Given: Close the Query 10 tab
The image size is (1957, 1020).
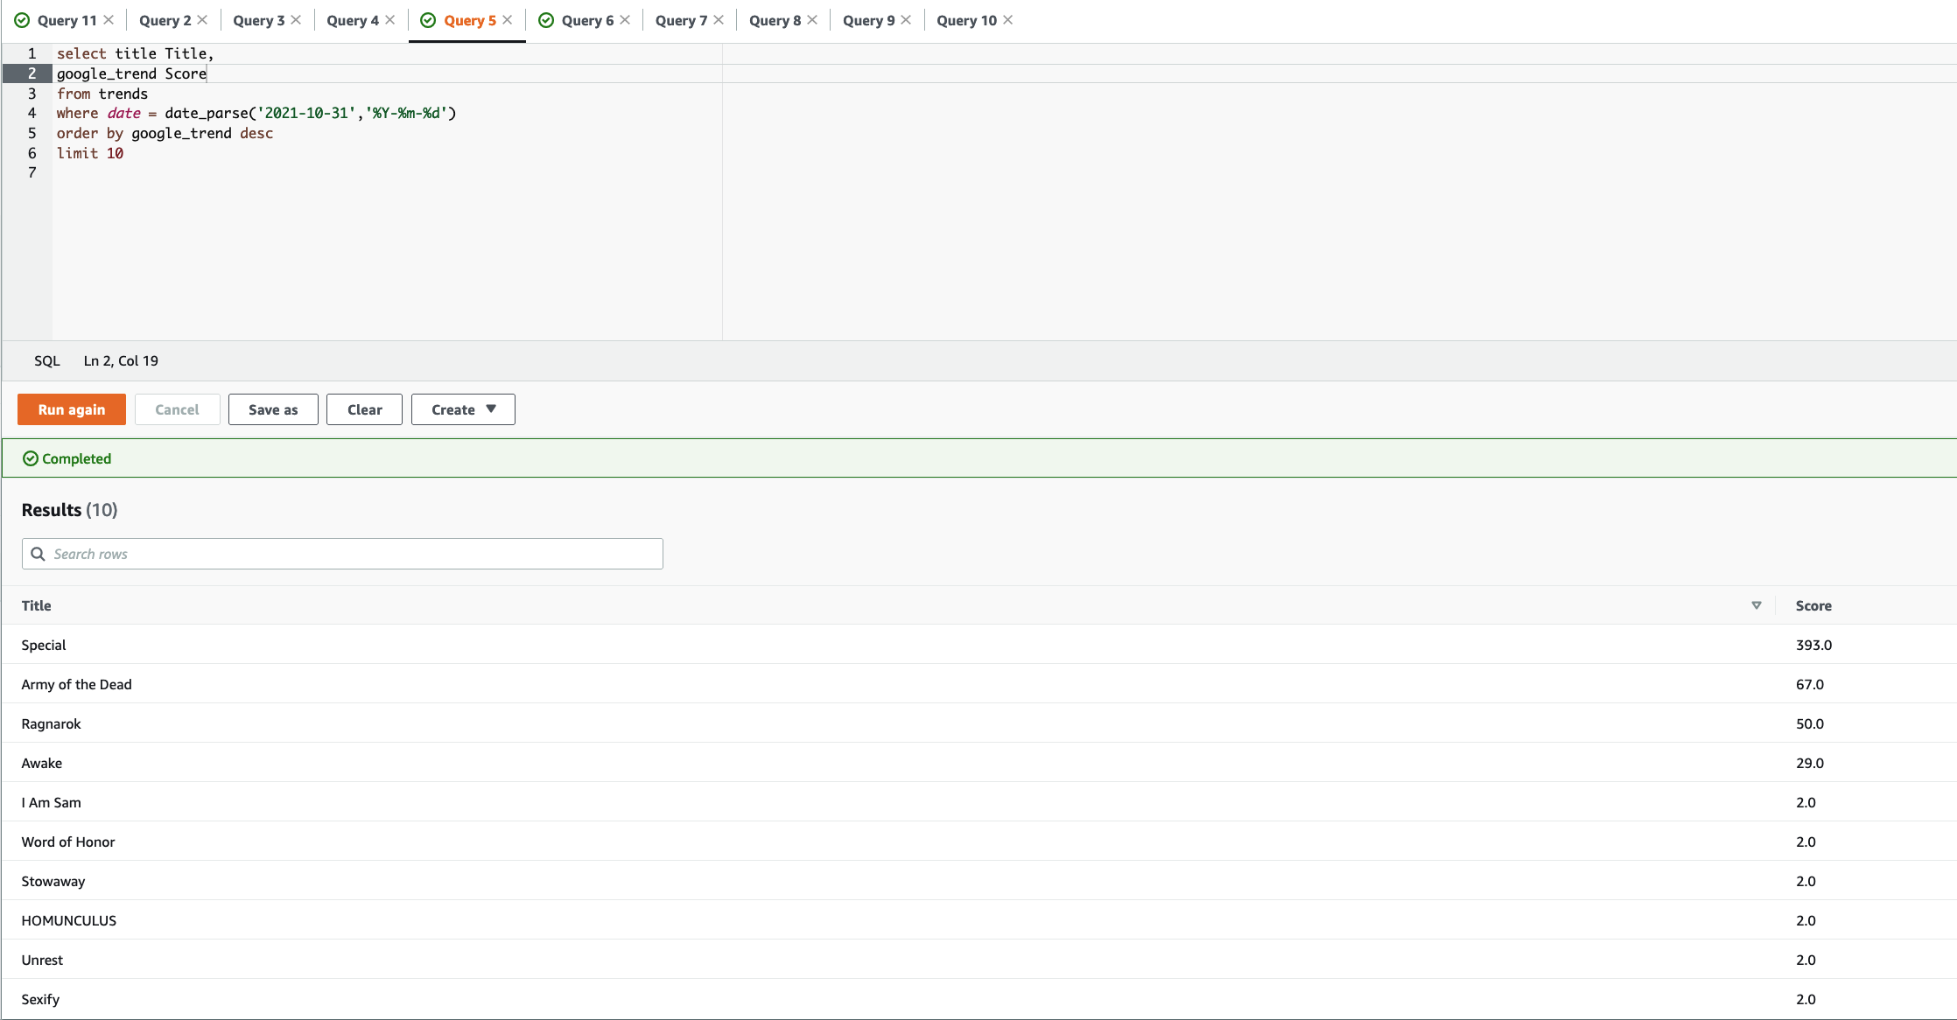Looking at the screenshot, I should [1008, 20].
